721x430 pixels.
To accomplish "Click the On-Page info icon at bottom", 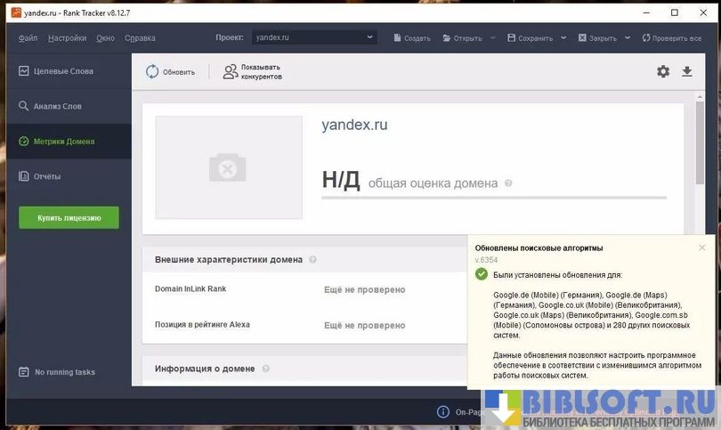I will pos(443,412).
